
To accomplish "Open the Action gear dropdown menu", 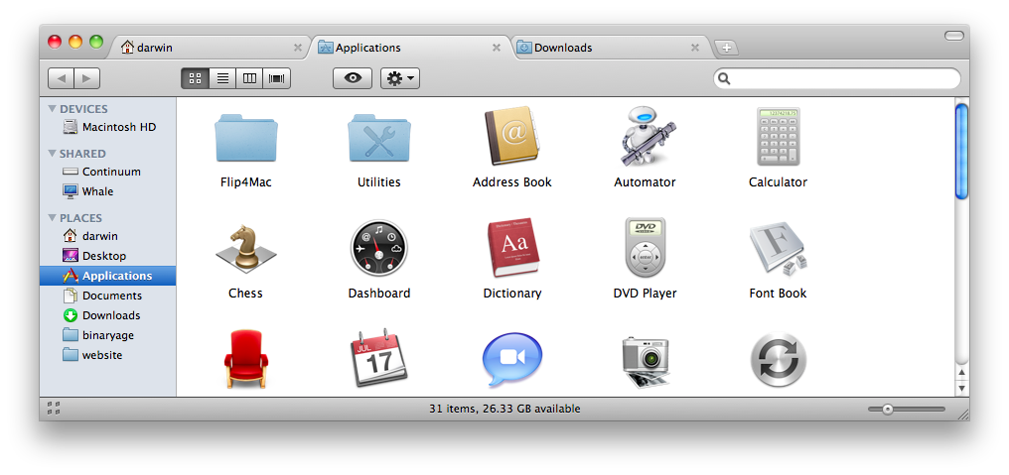I will [400, 78].
